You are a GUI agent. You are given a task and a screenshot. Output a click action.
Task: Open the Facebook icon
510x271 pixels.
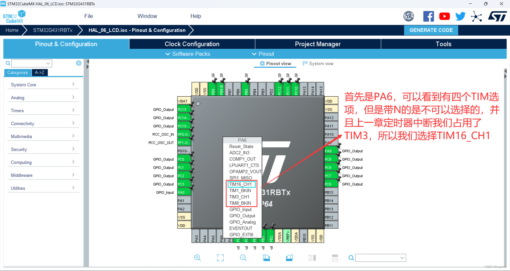pyautogui.click(x=429, y=16)
